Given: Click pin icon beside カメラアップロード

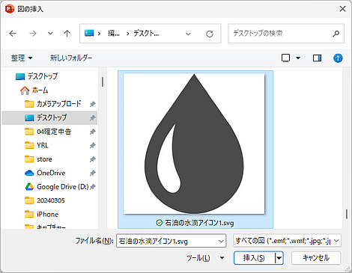Looking at the screenshot, I should [x=92, y=104].
